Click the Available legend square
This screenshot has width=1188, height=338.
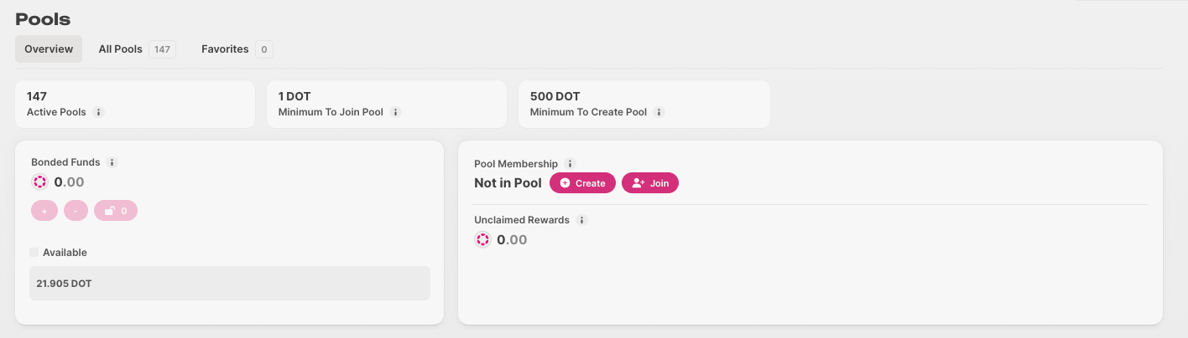pos(34,252)
